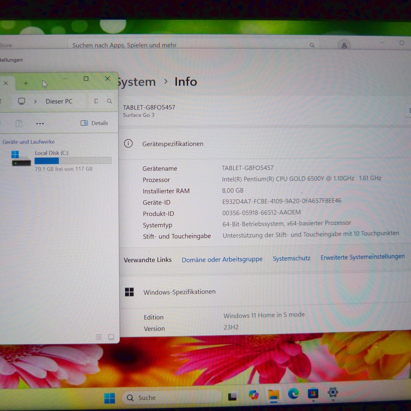
Task: Click the PC monitor icon in Explorer address bar
Action: [x=22, y=101]
